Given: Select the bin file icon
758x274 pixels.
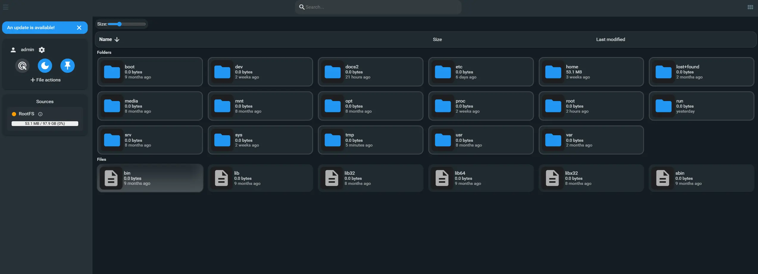Looking at the screenshot, I should 111,178.
